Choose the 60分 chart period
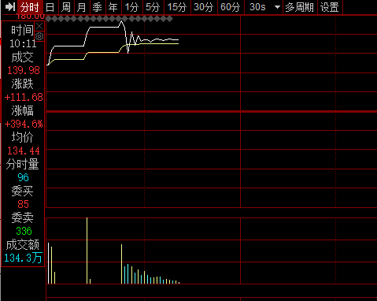The width and height of the screenshot is (377, 301). coord(231,7)
